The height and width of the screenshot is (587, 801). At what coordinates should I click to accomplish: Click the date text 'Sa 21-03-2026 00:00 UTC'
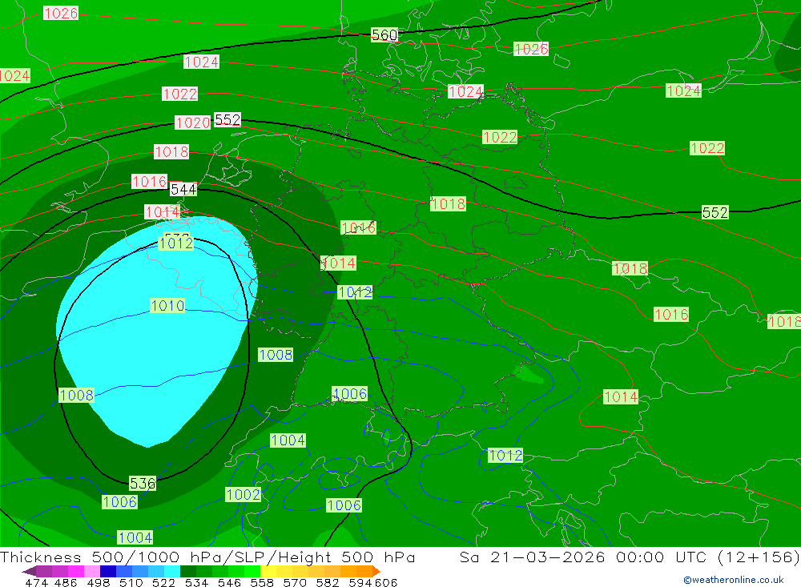pyautogui.click(x=583, y=557)
